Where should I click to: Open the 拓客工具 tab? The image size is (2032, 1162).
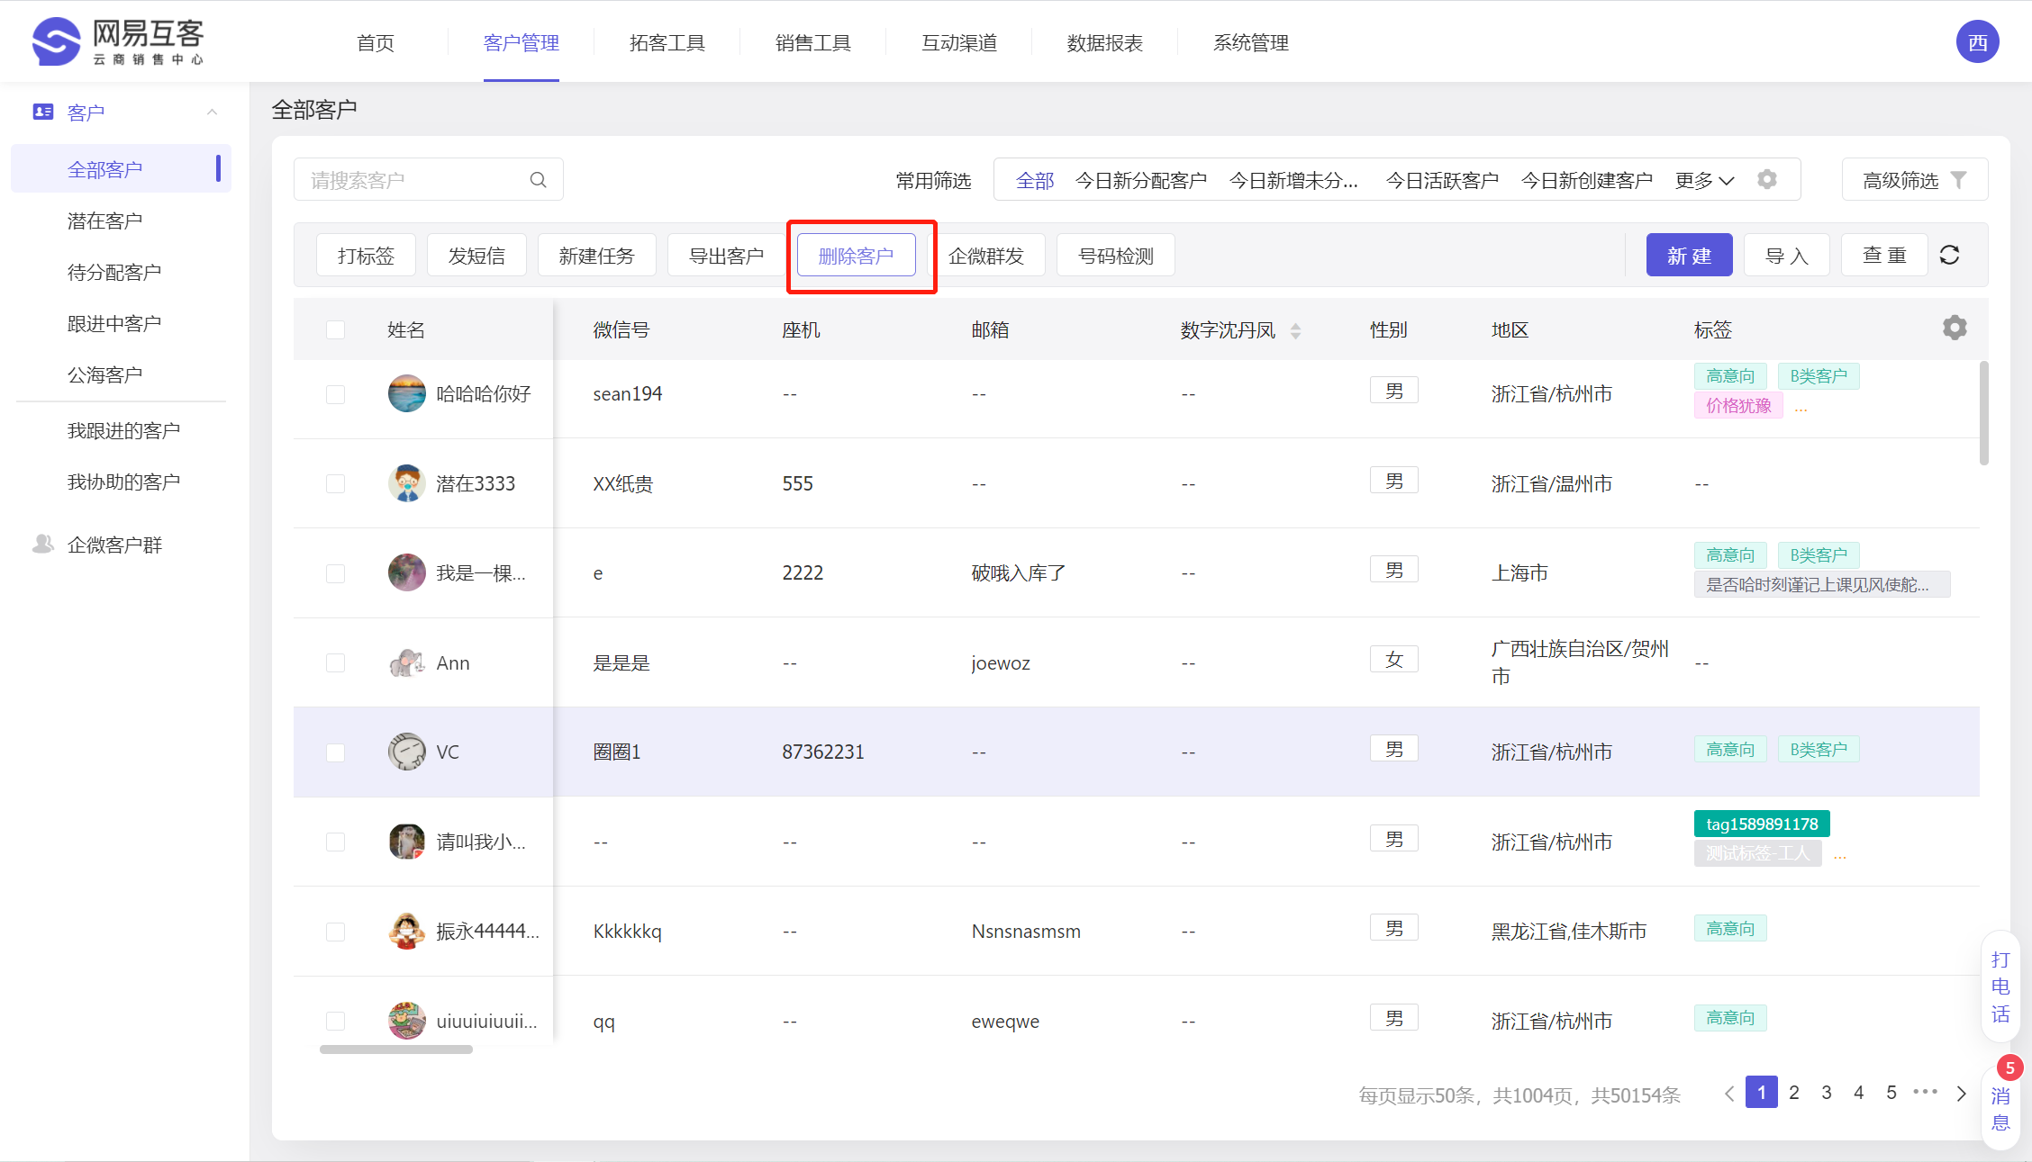pyautogui.click(x=667, y=42)
